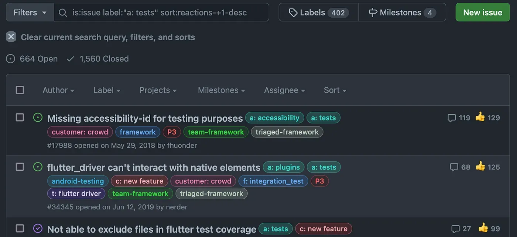Image resolution: width=517 pixels, height=237 pixels.
Task: Open the Filters dropdown
Action: pyautogui.click(x=30, y=13)
